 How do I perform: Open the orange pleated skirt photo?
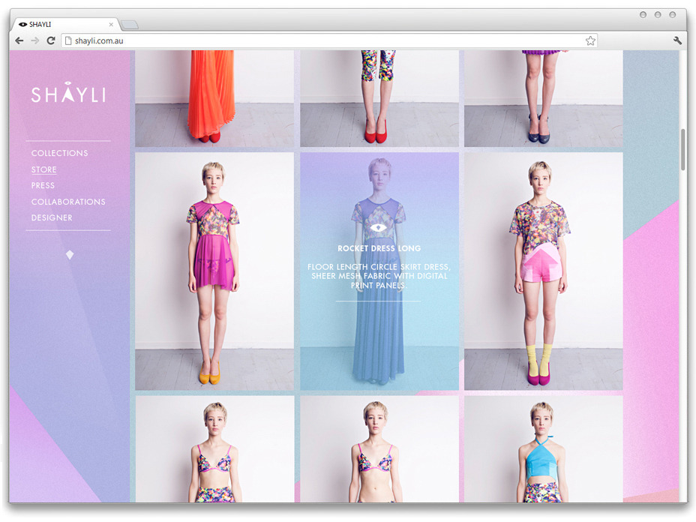click(214, 98)
